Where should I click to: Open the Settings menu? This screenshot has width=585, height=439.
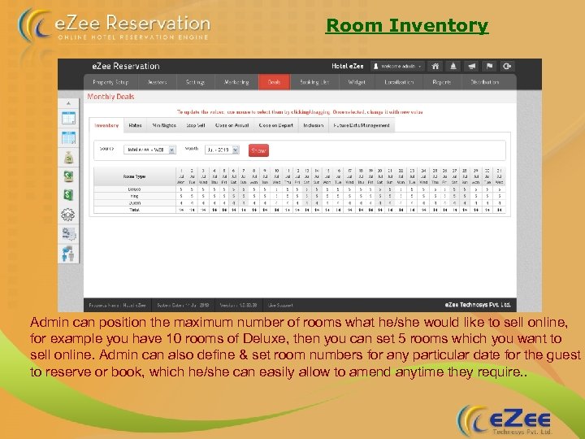(196, 82)
